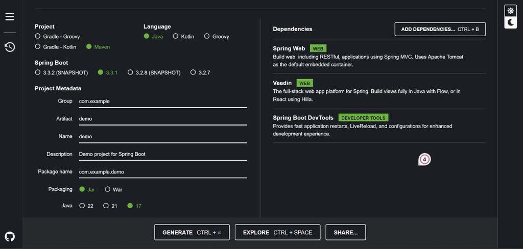
Task: Edit the Description text field
Action: tap(163, 154)
